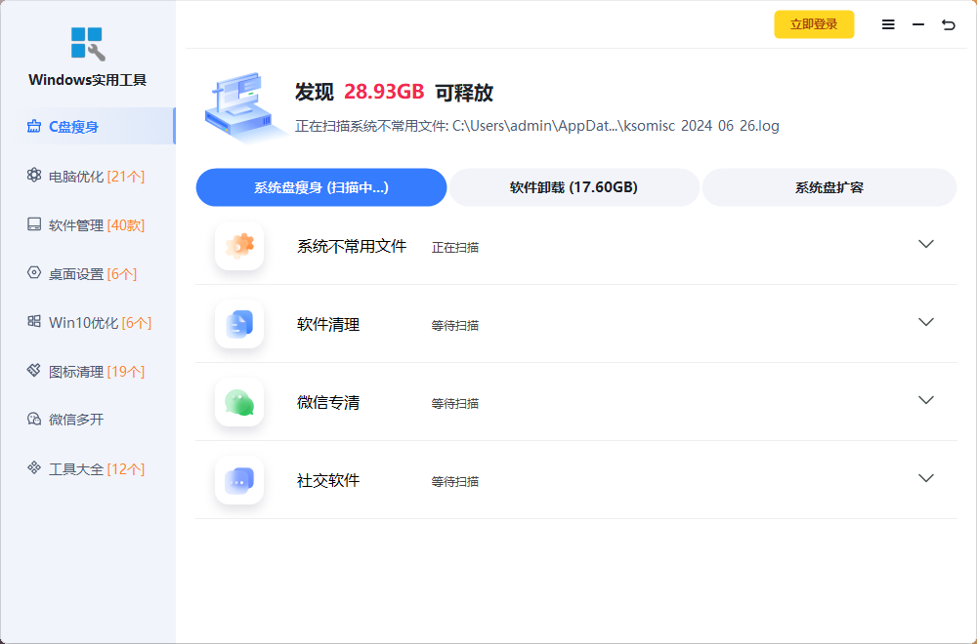
Task: Click the orange gear 系统不常用文件 icon
Action: point(239,246)
